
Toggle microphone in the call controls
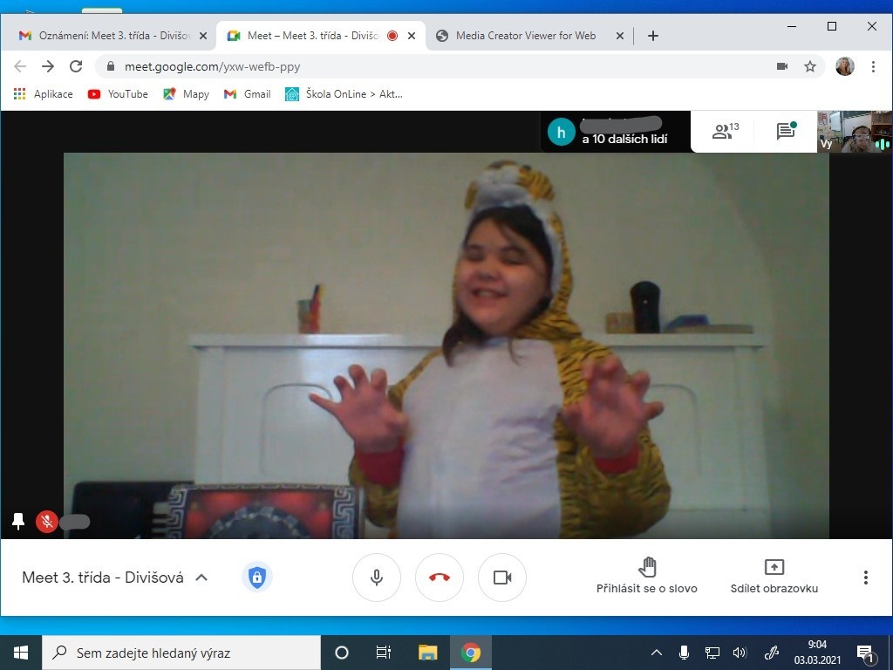coord(377,578)
